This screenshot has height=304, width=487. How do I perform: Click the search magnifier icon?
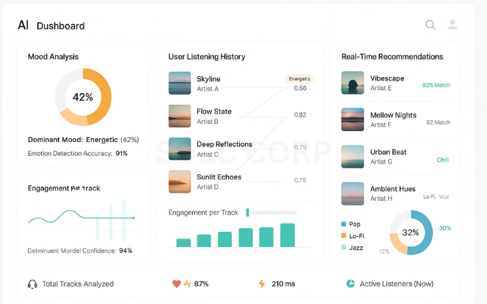coord(431,25)
